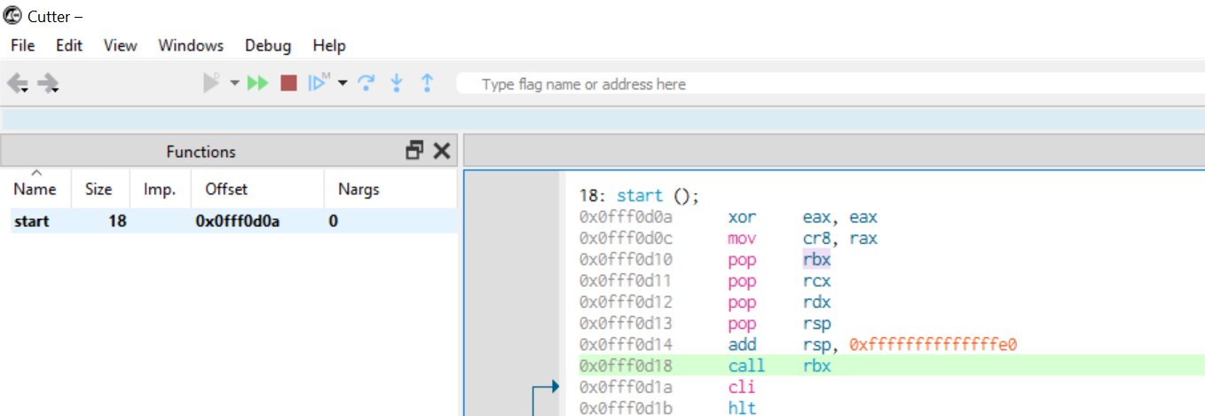Open the start debug mode dropdown
The width and height of the screenshot is (1205, 416).
tap(234, 83)
